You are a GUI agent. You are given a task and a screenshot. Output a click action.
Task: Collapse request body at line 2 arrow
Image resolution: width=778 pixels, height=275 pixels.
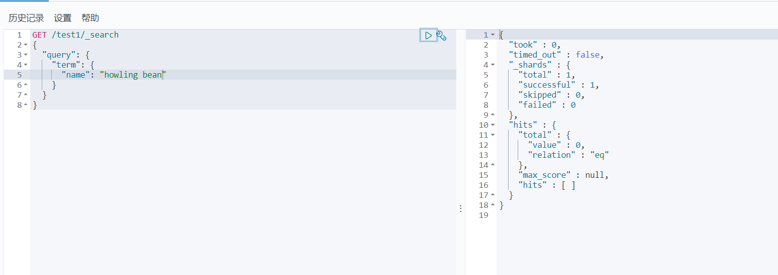pos(26,45)
